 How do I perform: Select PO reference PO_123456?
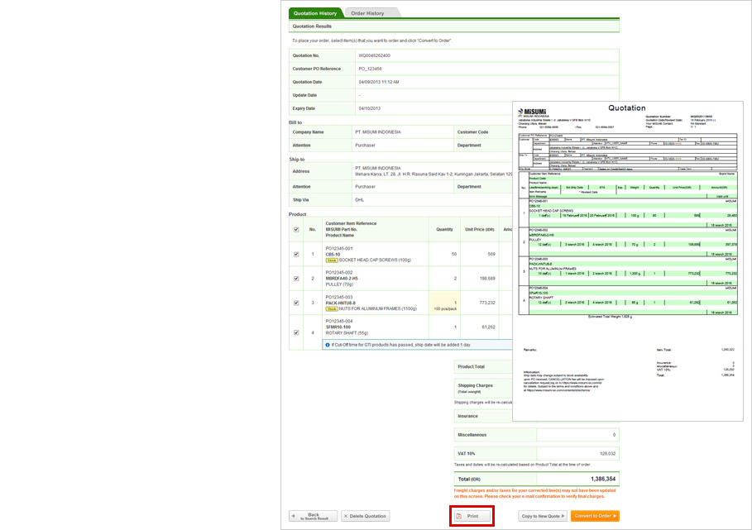[x=371, y=69]
